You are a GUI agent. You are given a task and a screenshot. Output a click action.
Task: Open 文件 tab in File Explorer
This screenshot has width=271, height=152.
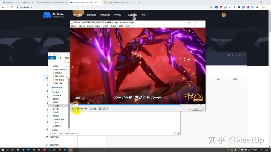[x=52, y=58]
